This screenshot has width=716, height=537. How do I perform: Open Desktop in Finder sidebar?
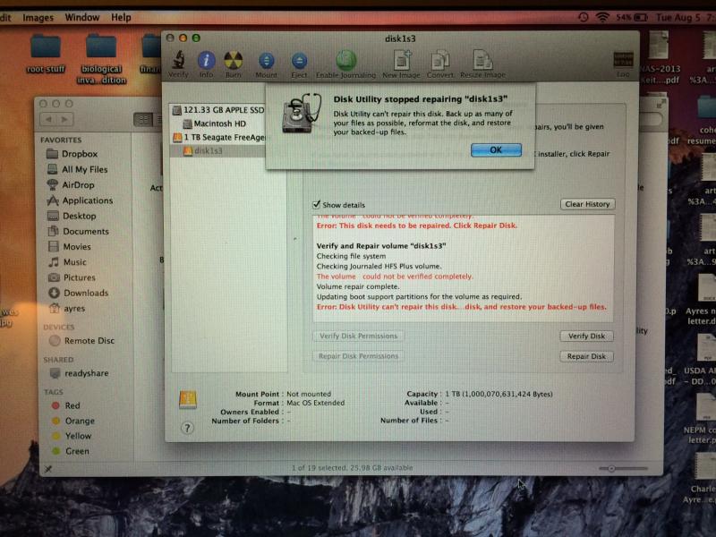click(72, 216)
